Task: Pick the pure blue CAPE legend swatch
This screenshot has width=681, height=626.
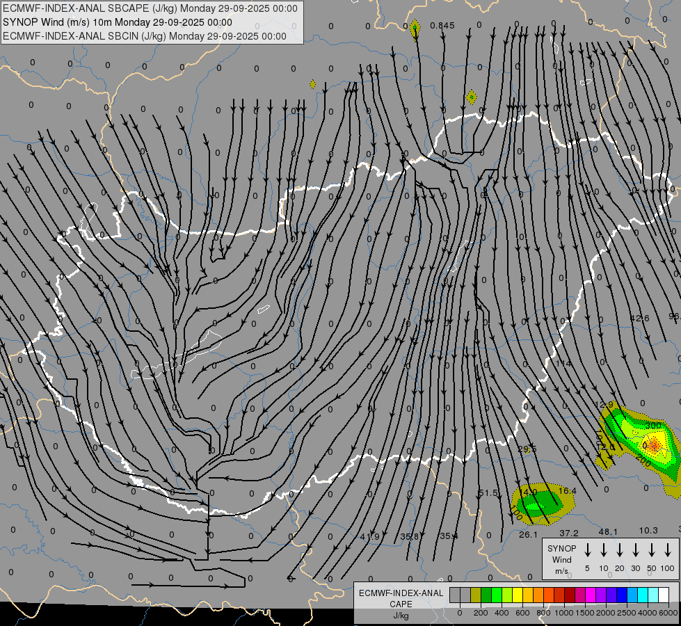Action: click(621, 595)
